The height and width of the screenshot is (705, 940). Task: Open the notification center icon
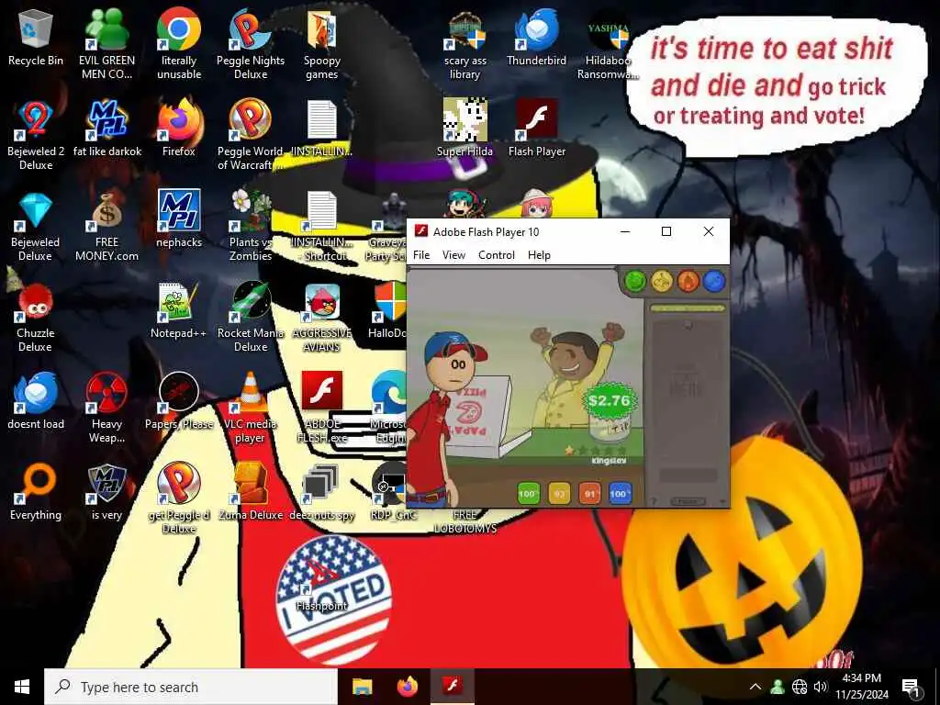tap(911, 687)
